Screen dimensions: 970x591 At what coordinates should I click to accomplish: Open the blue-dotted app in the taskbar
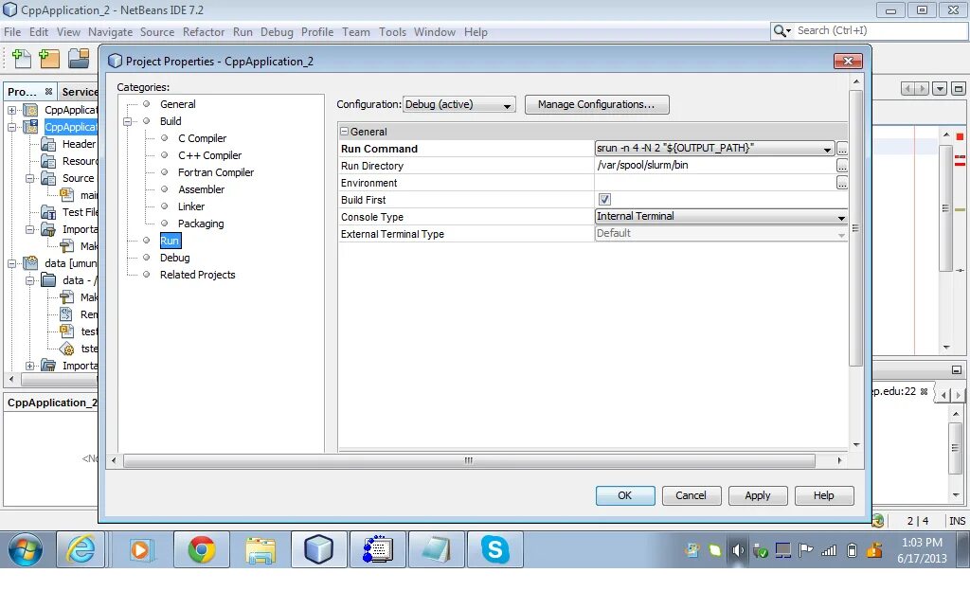point(377,549)
